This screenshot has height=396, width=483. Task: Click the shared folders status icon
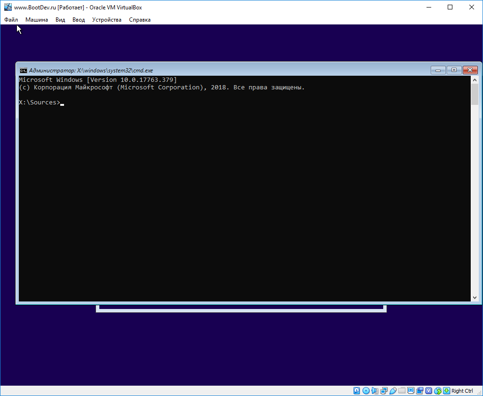402,391
